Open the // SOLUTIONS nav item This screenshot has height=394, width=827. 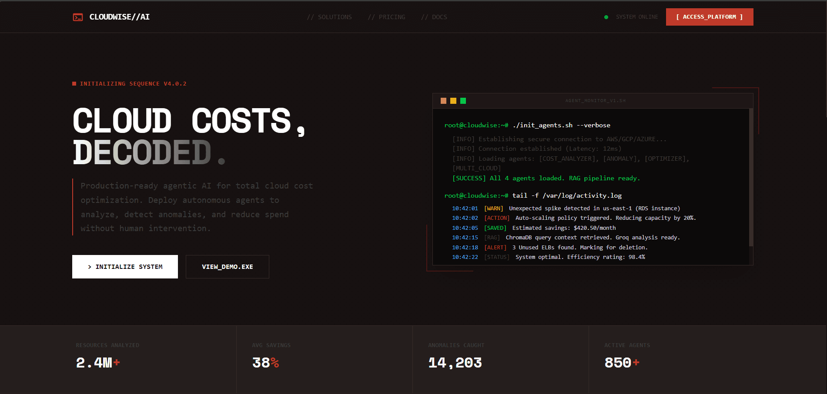tap(329, 17)
